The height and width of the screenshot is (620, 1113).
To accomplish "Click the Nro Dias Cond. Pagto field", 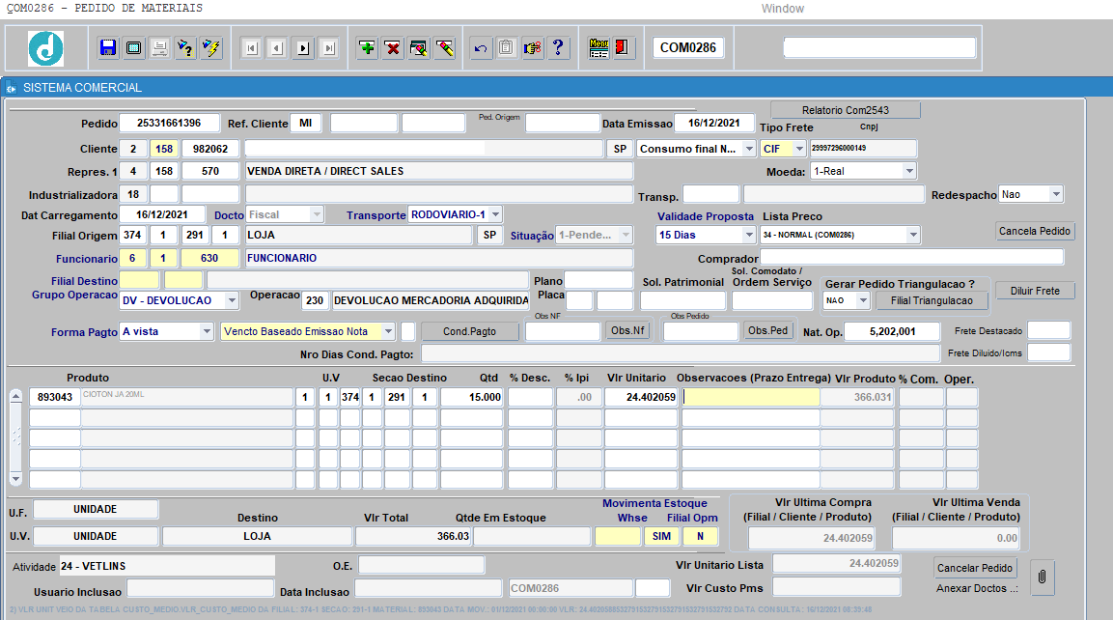I will (680, 353).
